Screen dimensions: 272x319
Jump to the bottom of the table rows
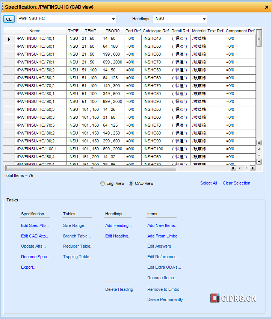pos(259,162)
